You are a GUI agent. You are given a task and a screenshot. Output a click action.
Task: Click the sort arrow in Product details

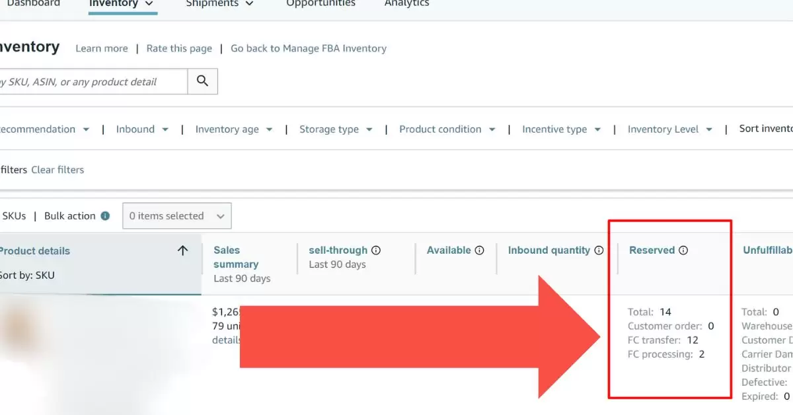(x=183, y=250)
